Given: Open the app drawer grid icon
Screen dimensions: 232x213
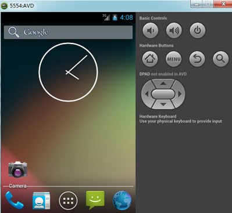Looking at the screenshot, I should point(68,201).
